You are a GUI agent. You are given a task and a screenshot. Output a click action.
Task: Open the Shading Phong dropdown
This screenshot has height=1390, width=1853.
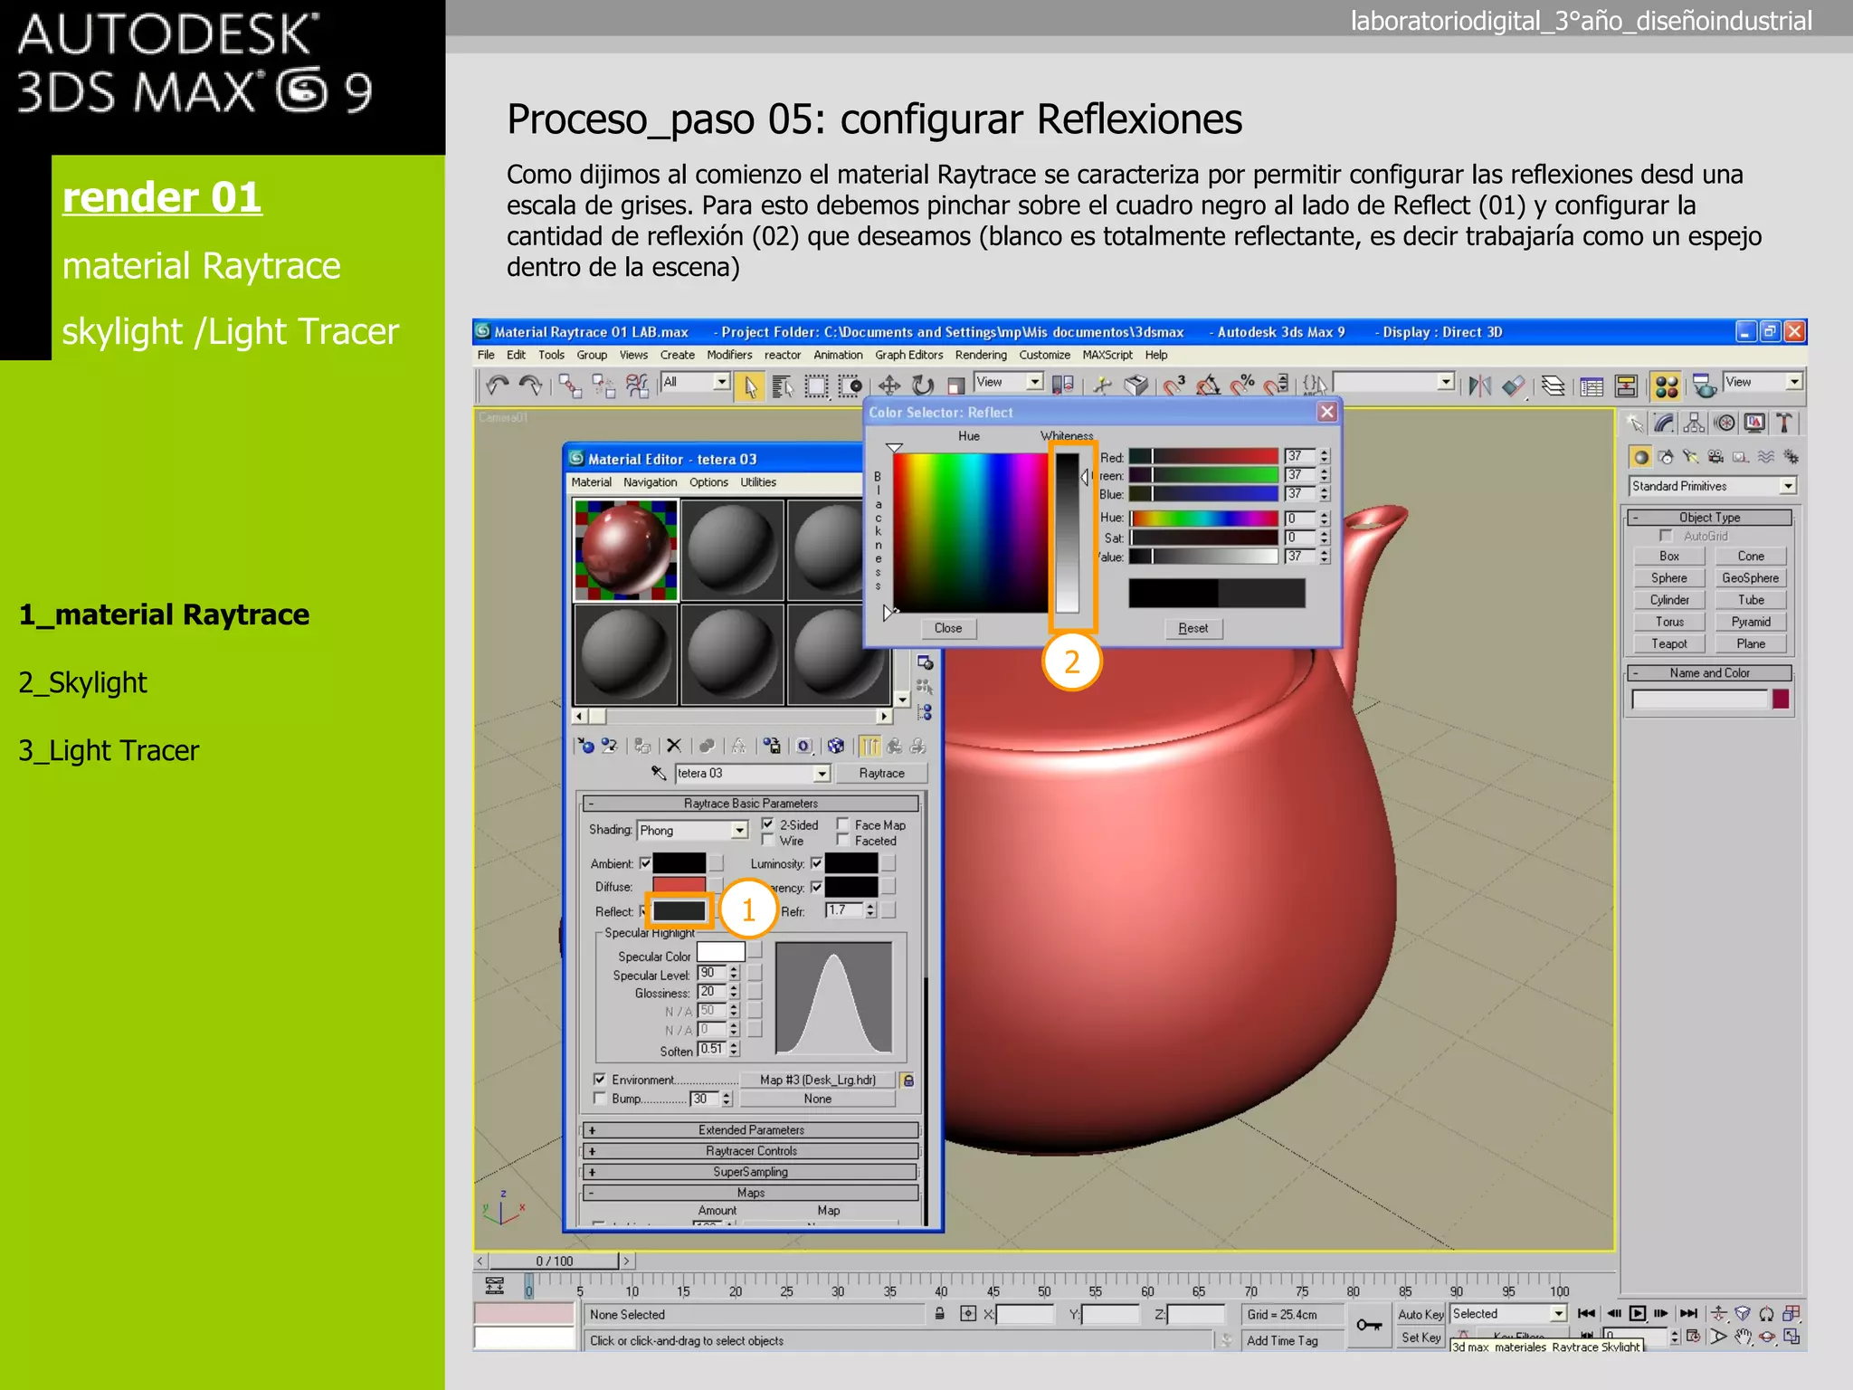click(693, 830)
